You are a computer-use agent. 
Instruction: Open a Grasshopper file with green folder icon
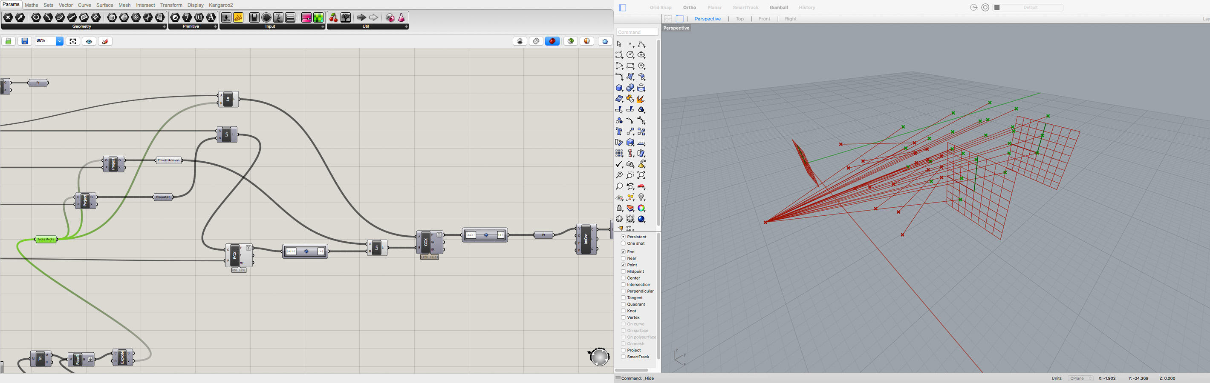tap(9, 41)
